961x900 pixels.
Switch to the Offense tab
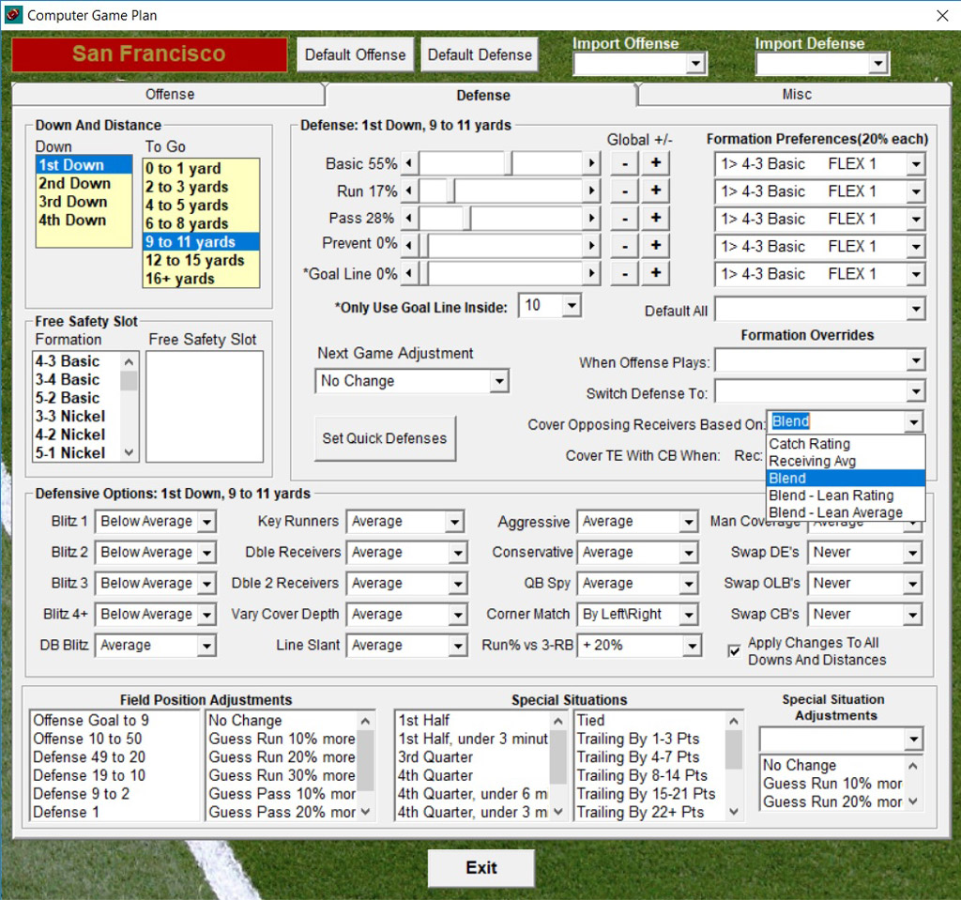pos(170,95)
